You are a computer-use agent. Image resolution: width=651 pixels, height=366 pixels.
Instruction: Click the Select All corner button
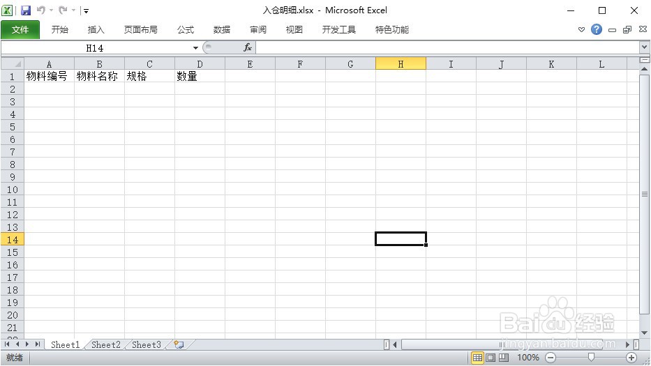click(x=13, y=64)
